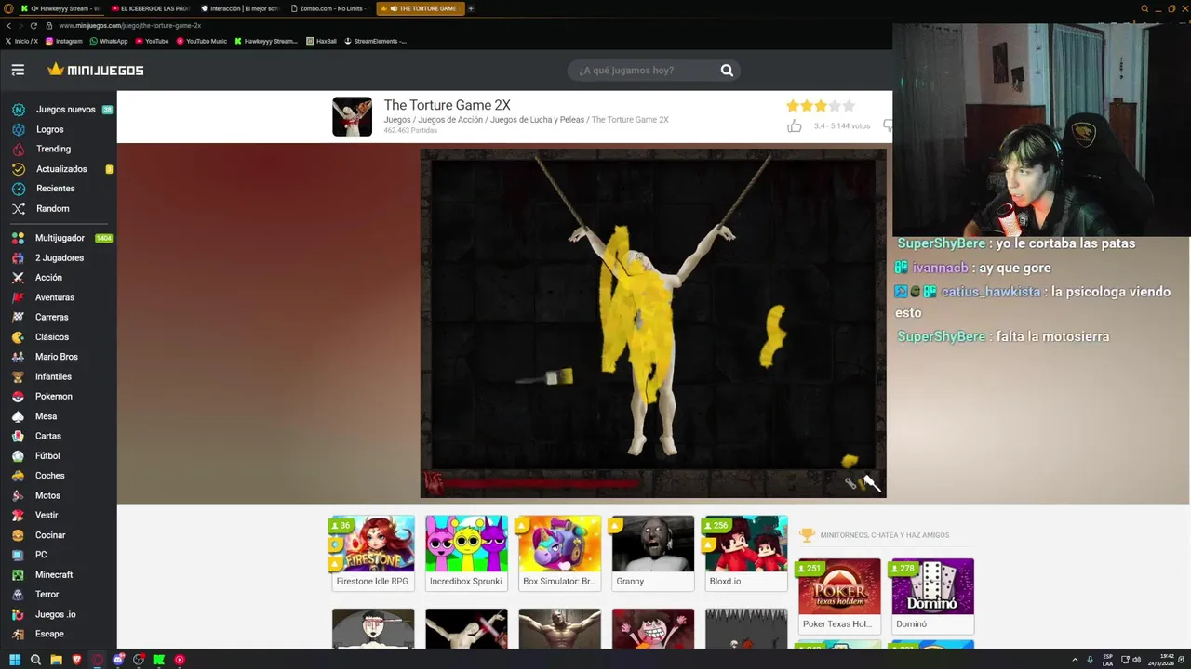The width and height of the screenshot is (1191, 669).
Task: Open the Multijugador category
Action: [x=59, y=238]
